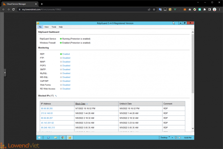Open Chrome from the remote taskbar
The image size is (223, 149).
[x=62, y=138]
